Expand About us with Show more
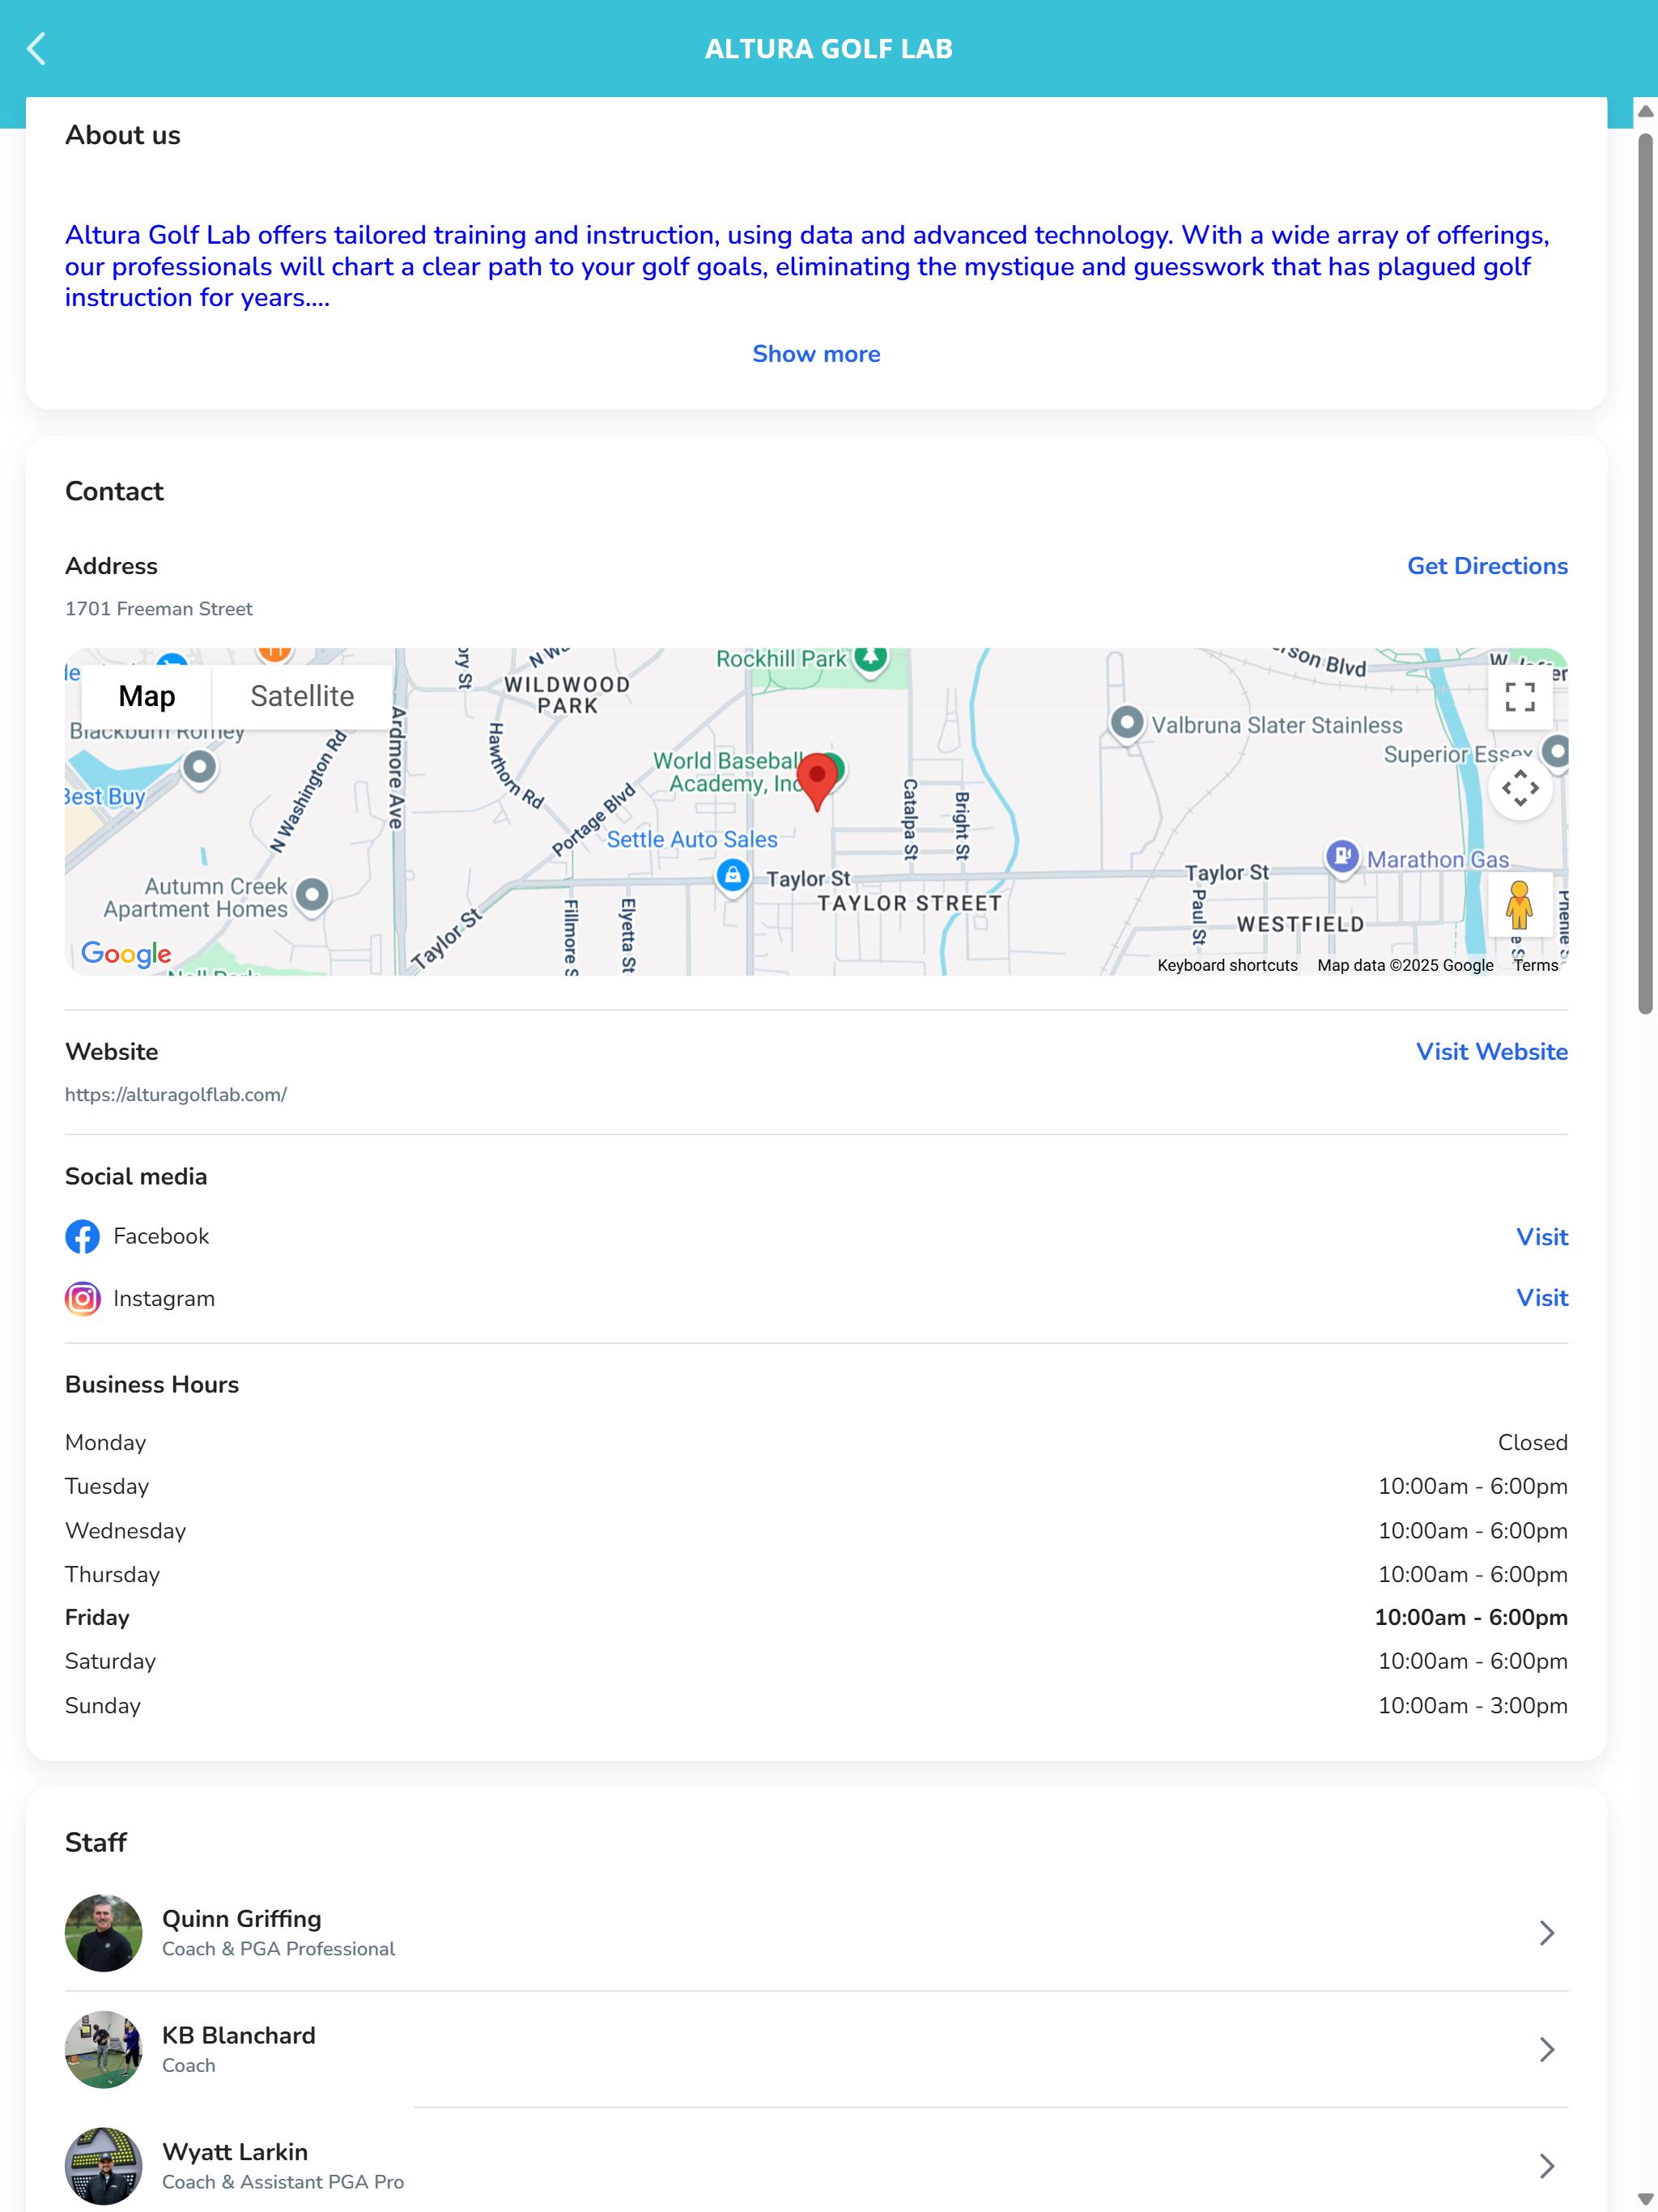This screenshot has height=2212, width=1658. pos(816,354)
